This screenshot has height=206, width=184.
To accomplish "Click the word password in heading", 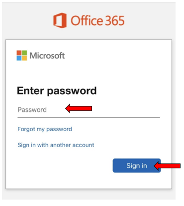I will [72, 91].
